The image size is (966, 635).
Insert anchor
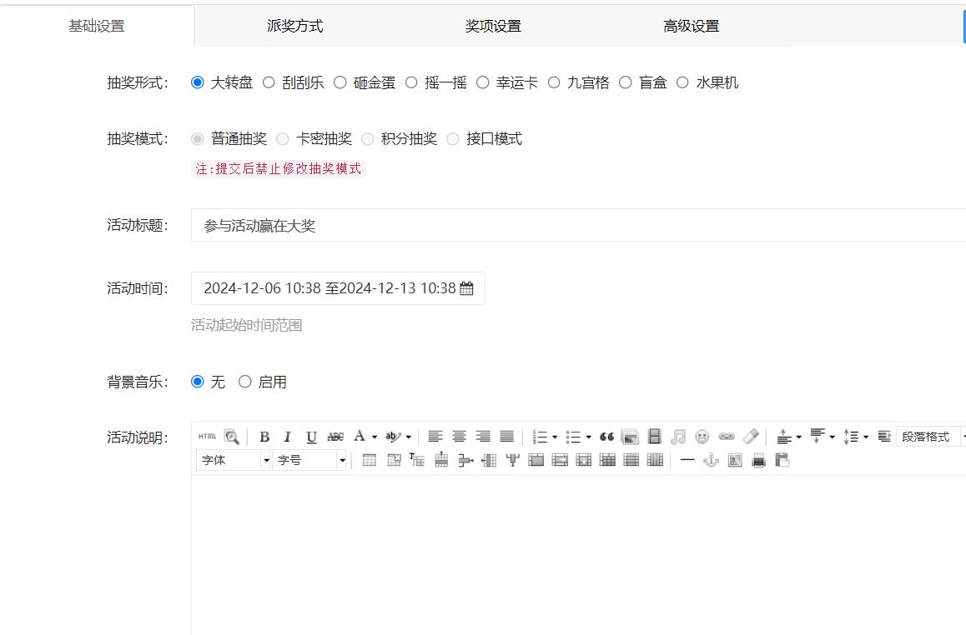click(711, 460)
